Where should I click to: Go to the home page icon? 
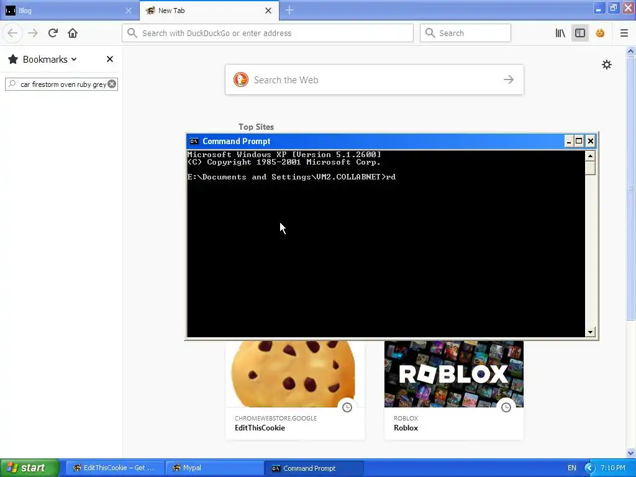(x=73, y=33)
